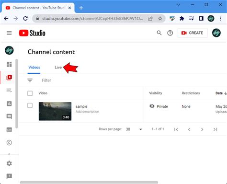Viewport: 227px width, 184px height.
Task: Click the studio.youtube.com address bar
Action: [x=92, y=19]
